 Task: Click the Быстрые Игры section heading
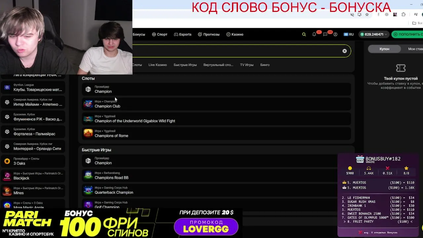coord(96,150)
